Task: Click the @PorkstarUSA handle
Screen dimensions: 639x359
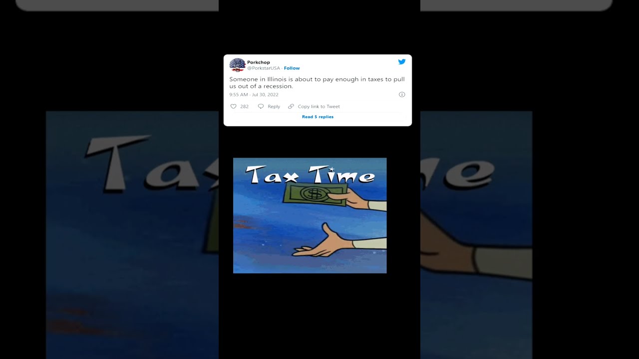Action: coord(264,68)
